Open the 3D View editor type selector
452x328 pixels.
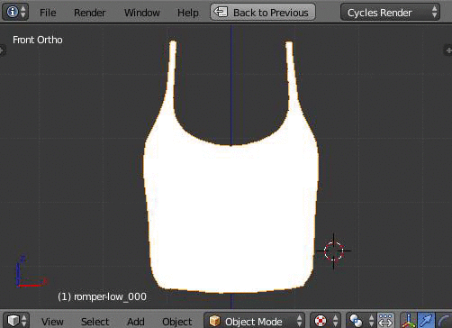click(16, 320)
